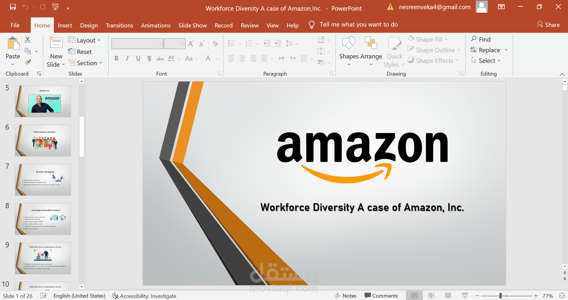Clear all formatting icon

pos(216,44)
